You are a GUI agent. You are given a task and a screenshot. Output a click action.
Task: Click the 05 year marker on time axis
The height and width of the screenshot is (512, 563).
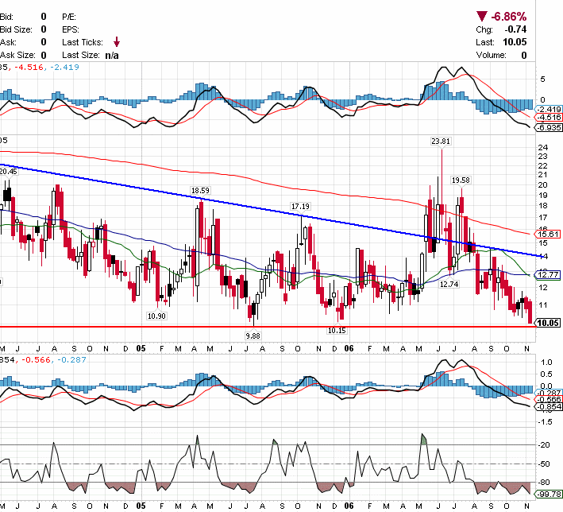pyautogui.click(x=141, y=349)
